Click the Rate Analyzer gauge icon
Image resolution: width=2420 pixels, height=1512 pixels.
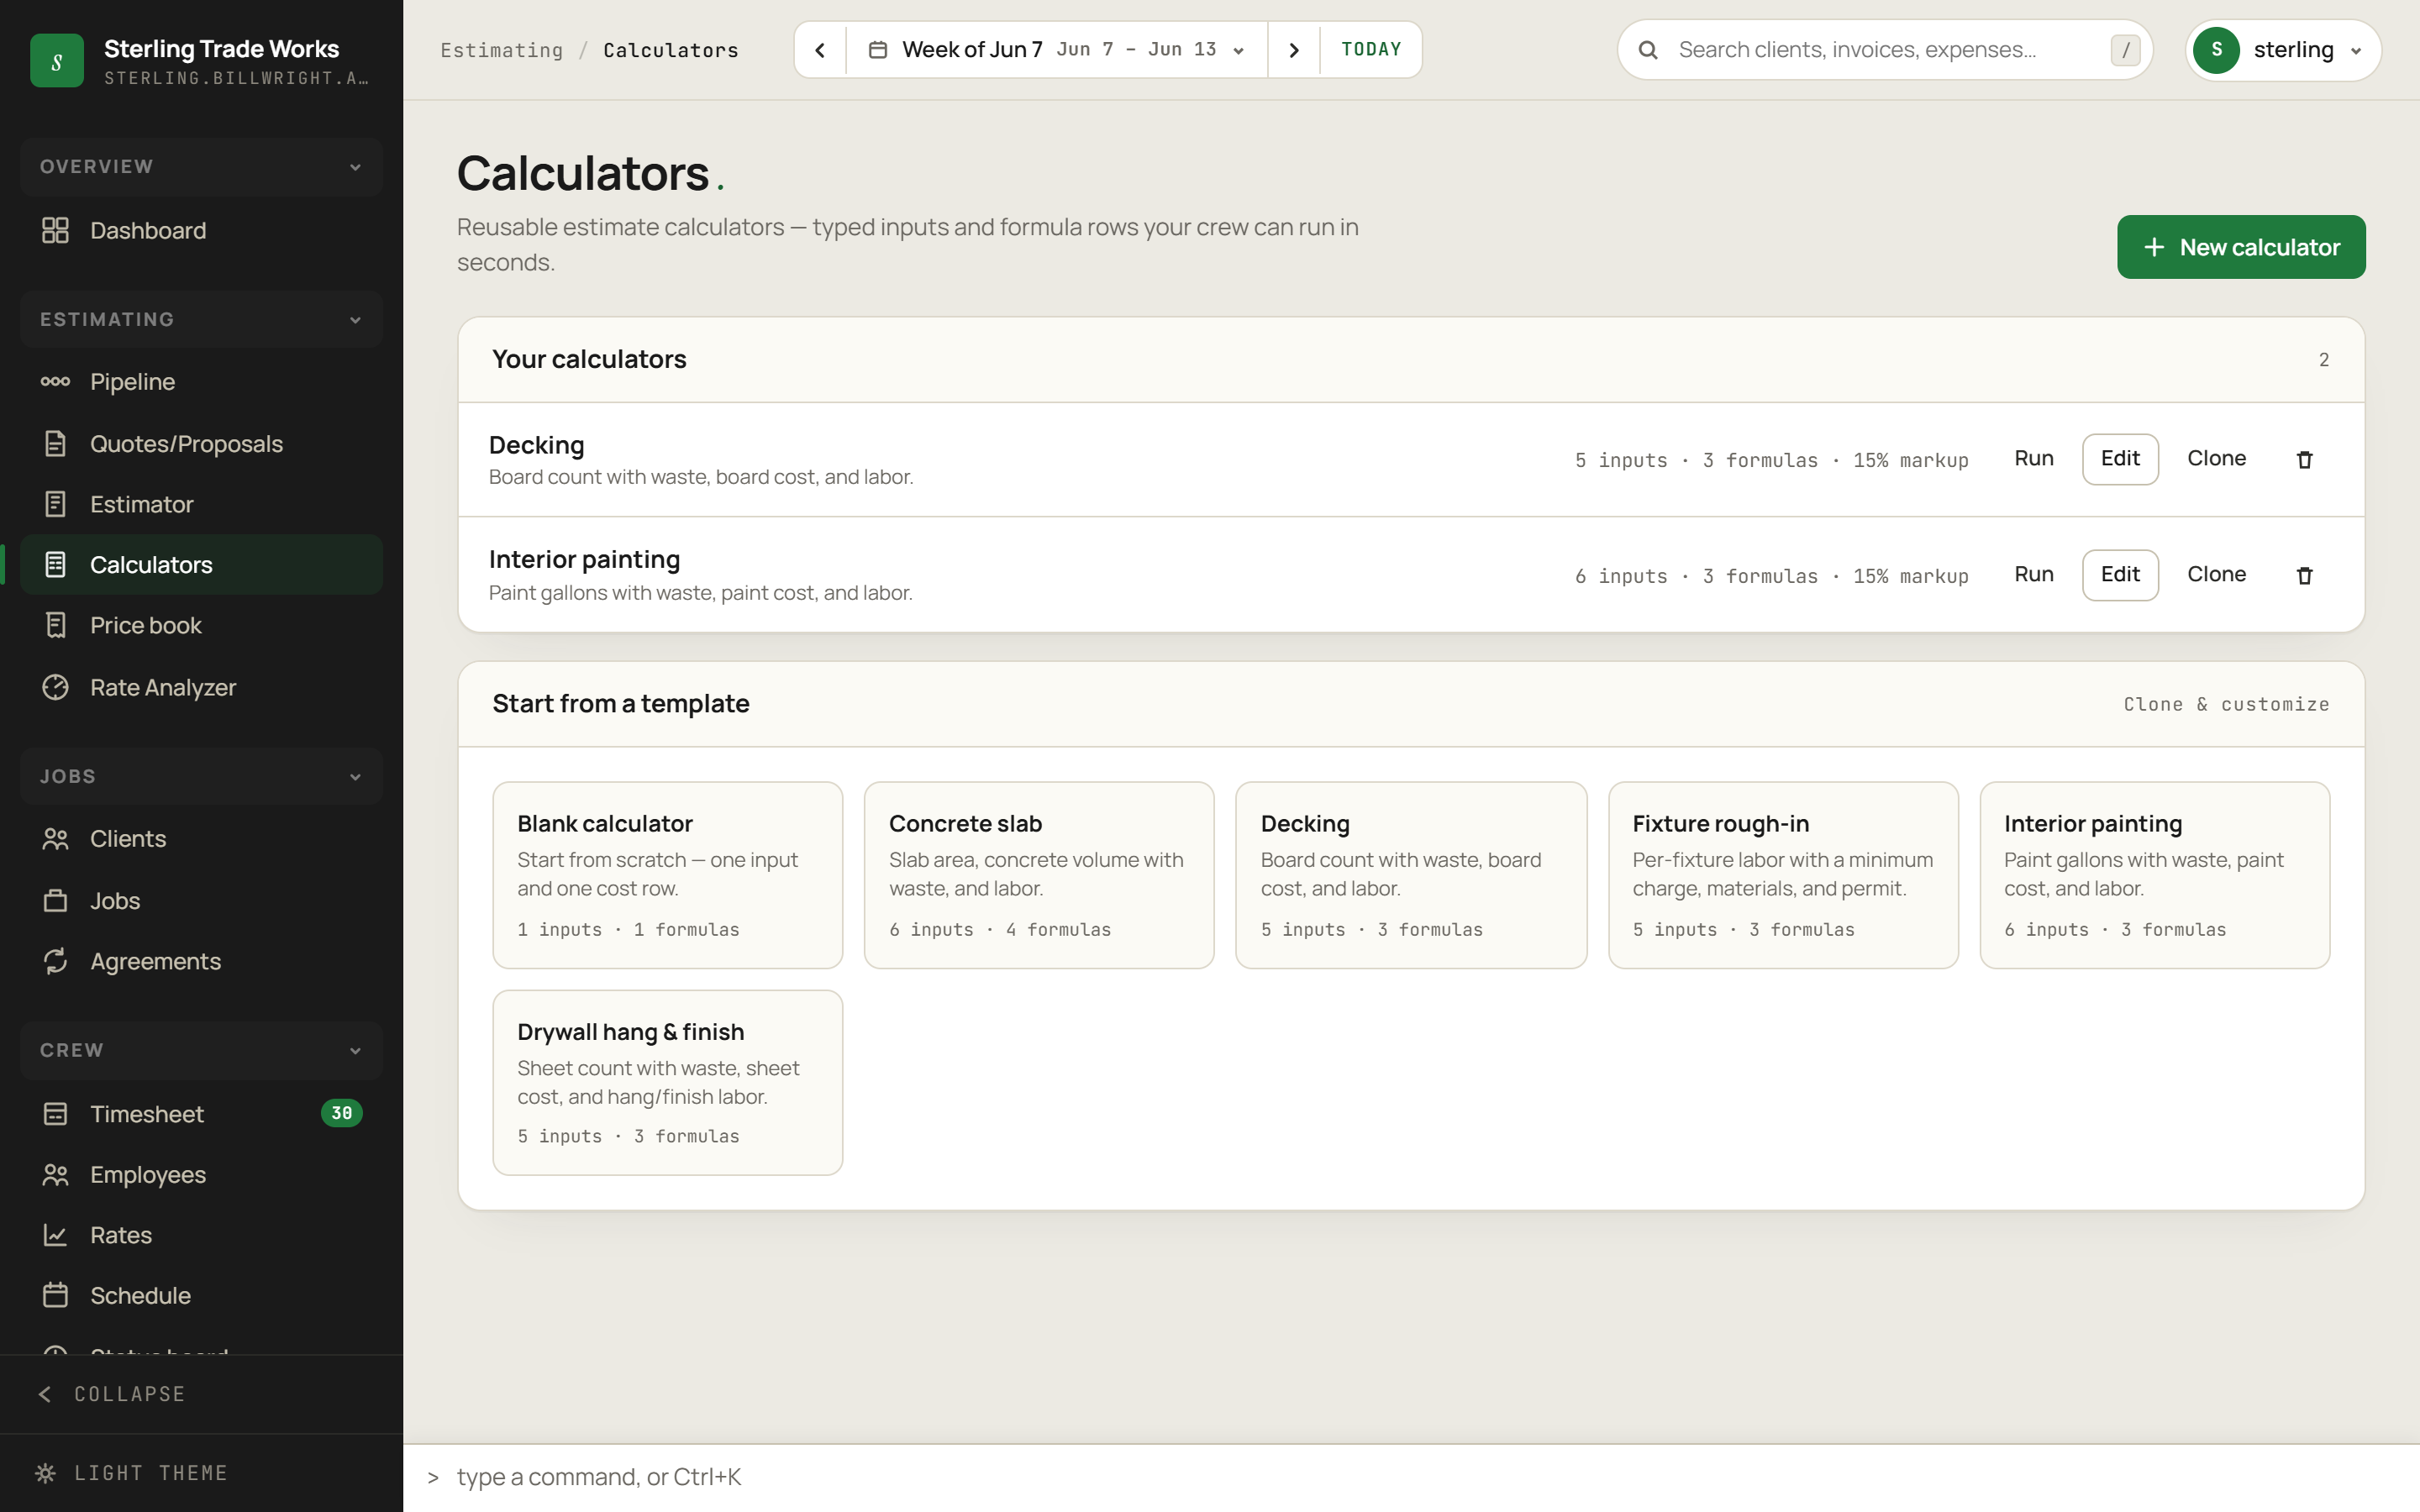pyautogui.click(x=55, y=688)
